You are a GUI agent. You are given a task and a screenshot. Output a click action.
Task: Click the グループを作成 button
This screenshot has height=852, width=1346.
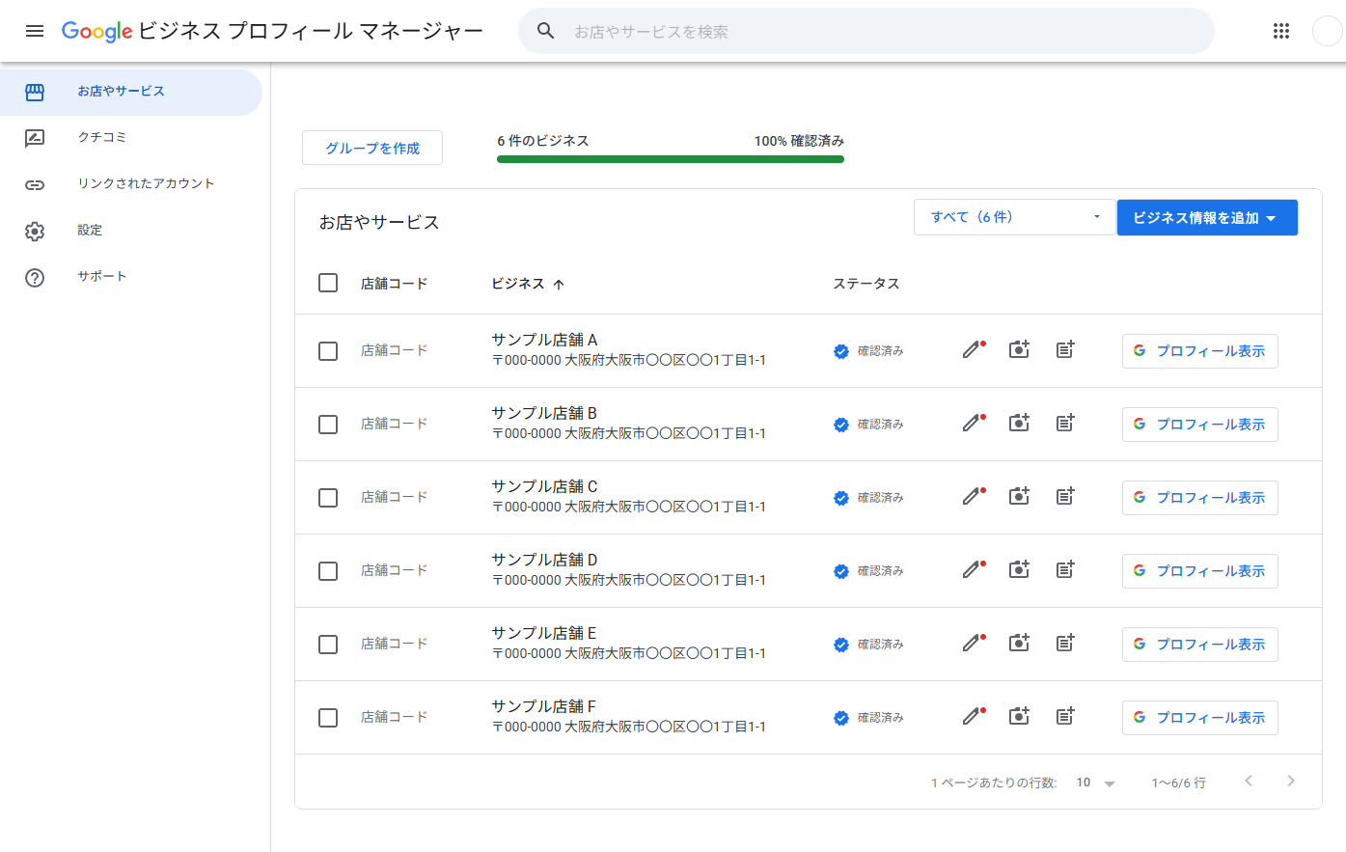372,148
